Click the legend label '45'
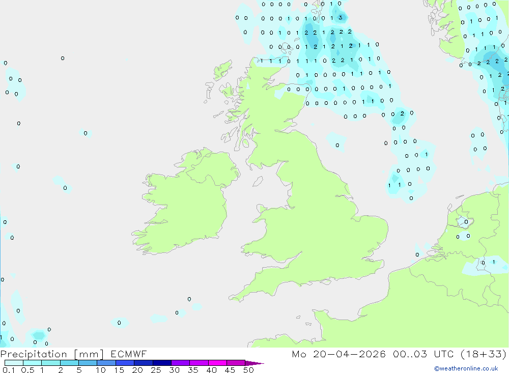 click(x=230, y=370)
